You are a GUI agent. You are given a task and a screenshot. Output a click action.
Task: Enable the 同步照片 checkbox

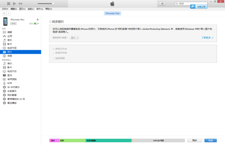[x=50, y=21]
